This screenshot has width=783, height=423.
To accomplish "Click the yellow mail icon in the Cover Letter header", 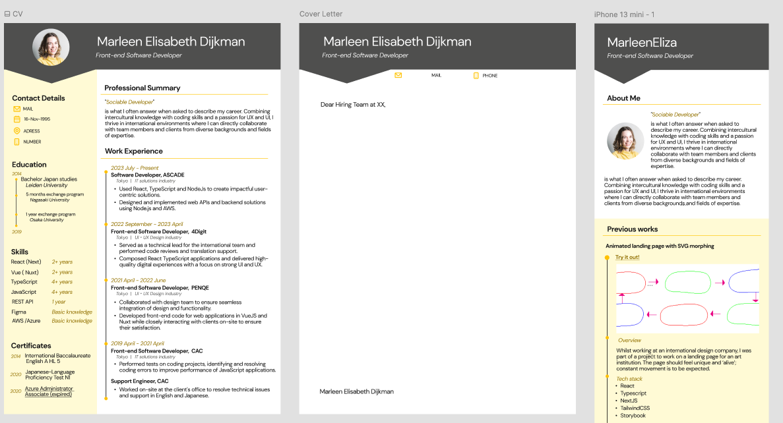I will 398,75.
